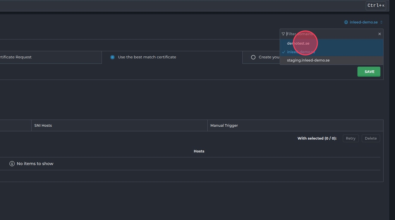Click the SNI Hosts column header
The image size is (395, 220).
click(x=43, y=125)
